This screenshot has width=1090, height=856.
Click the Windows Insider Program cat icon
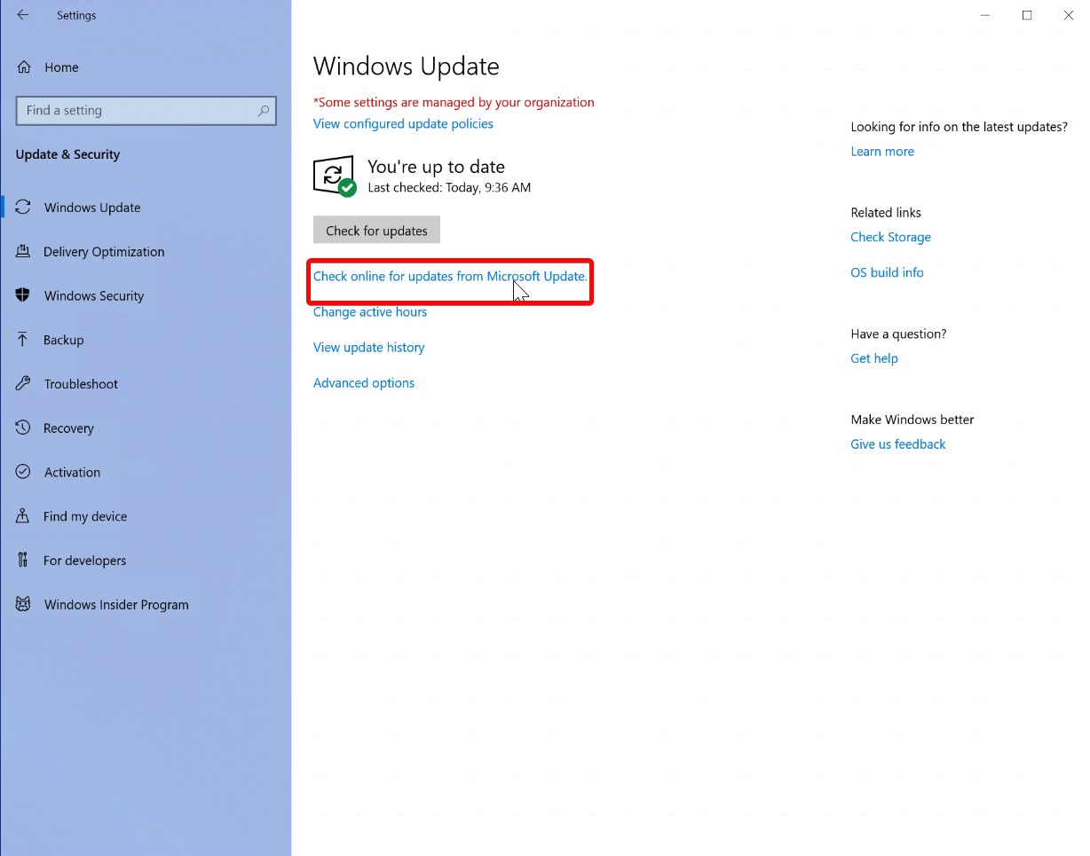pos(23,605)
